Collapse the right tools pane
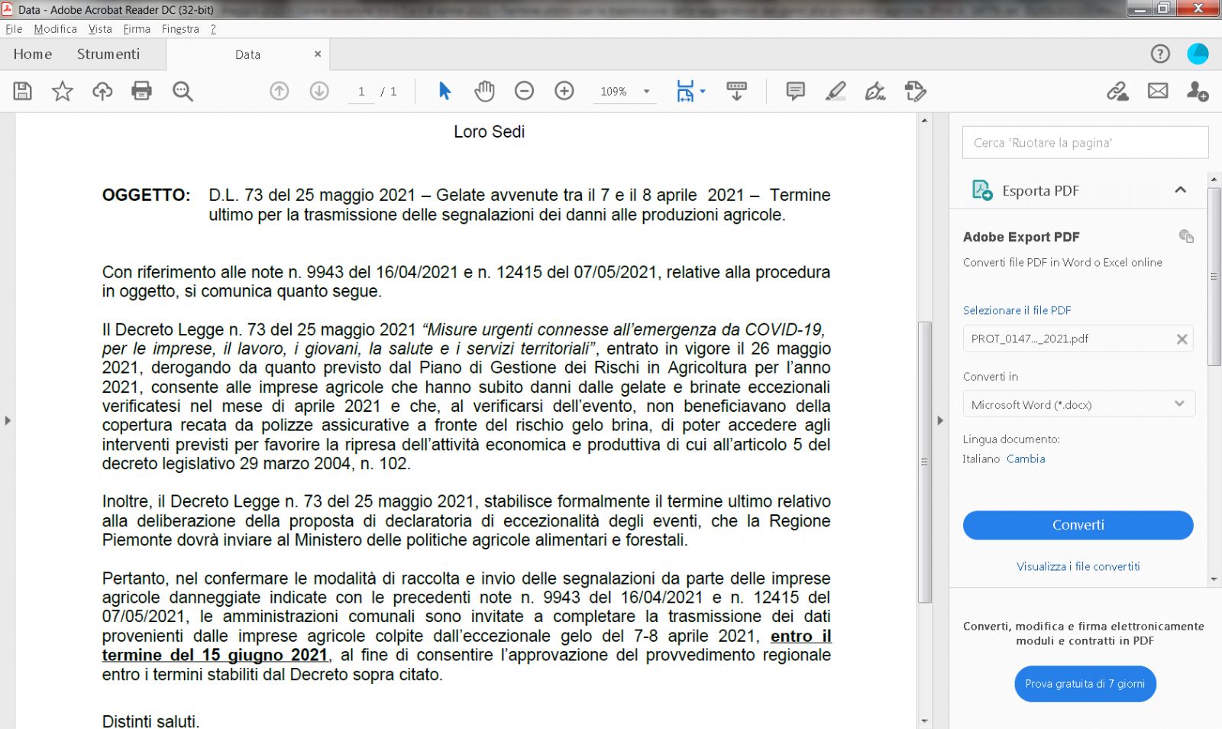Screen dimensions: 1222x729 (940, 420)
